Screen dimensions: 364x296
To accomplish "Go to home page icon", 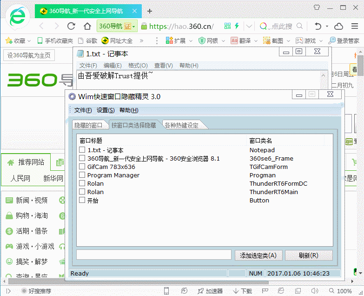I will point(87,26).
